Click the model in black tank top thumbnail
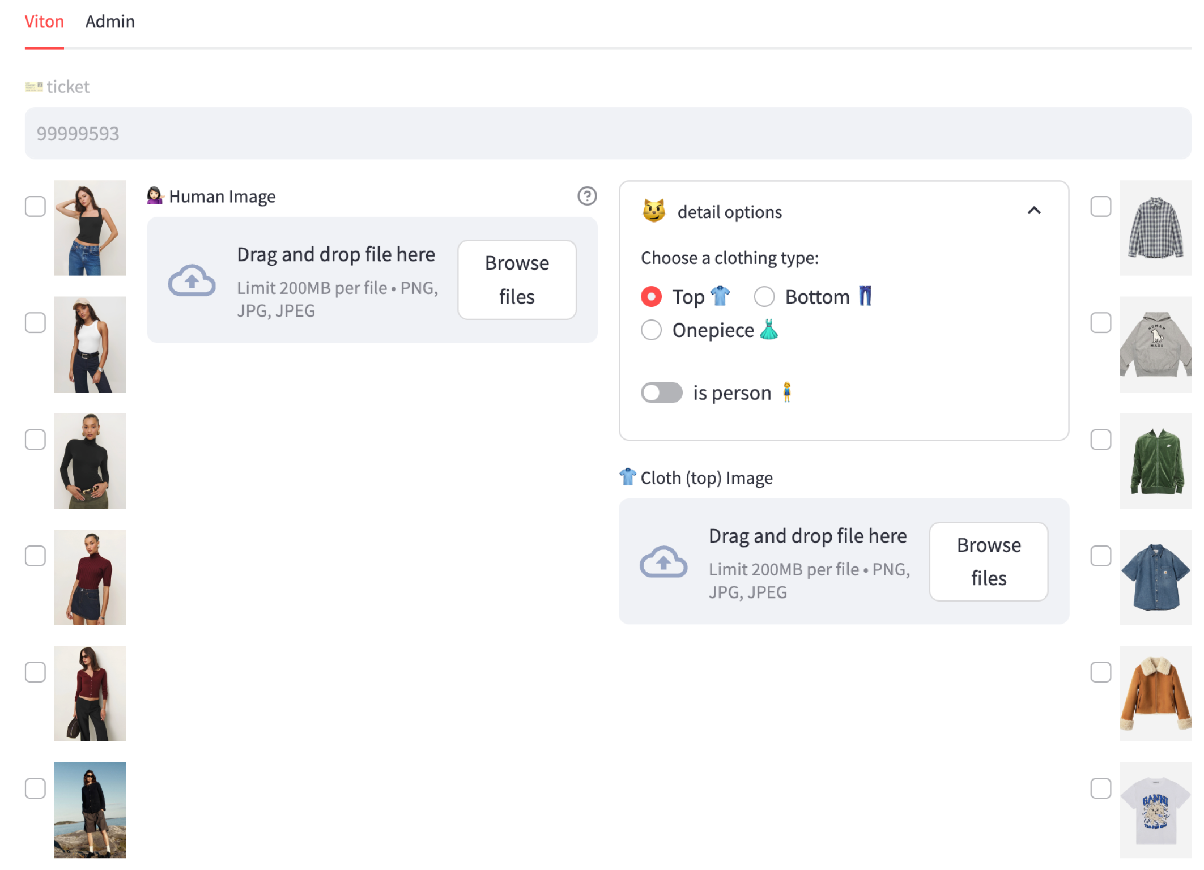Screen dimensions: 1204x870 point(90,228)
